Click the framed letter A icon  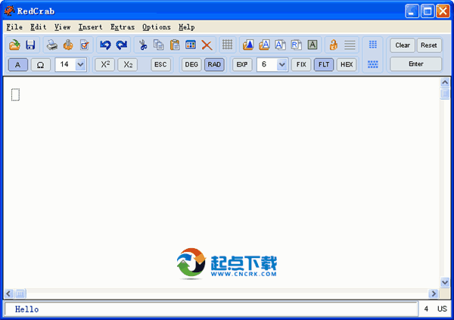(313, 45)
